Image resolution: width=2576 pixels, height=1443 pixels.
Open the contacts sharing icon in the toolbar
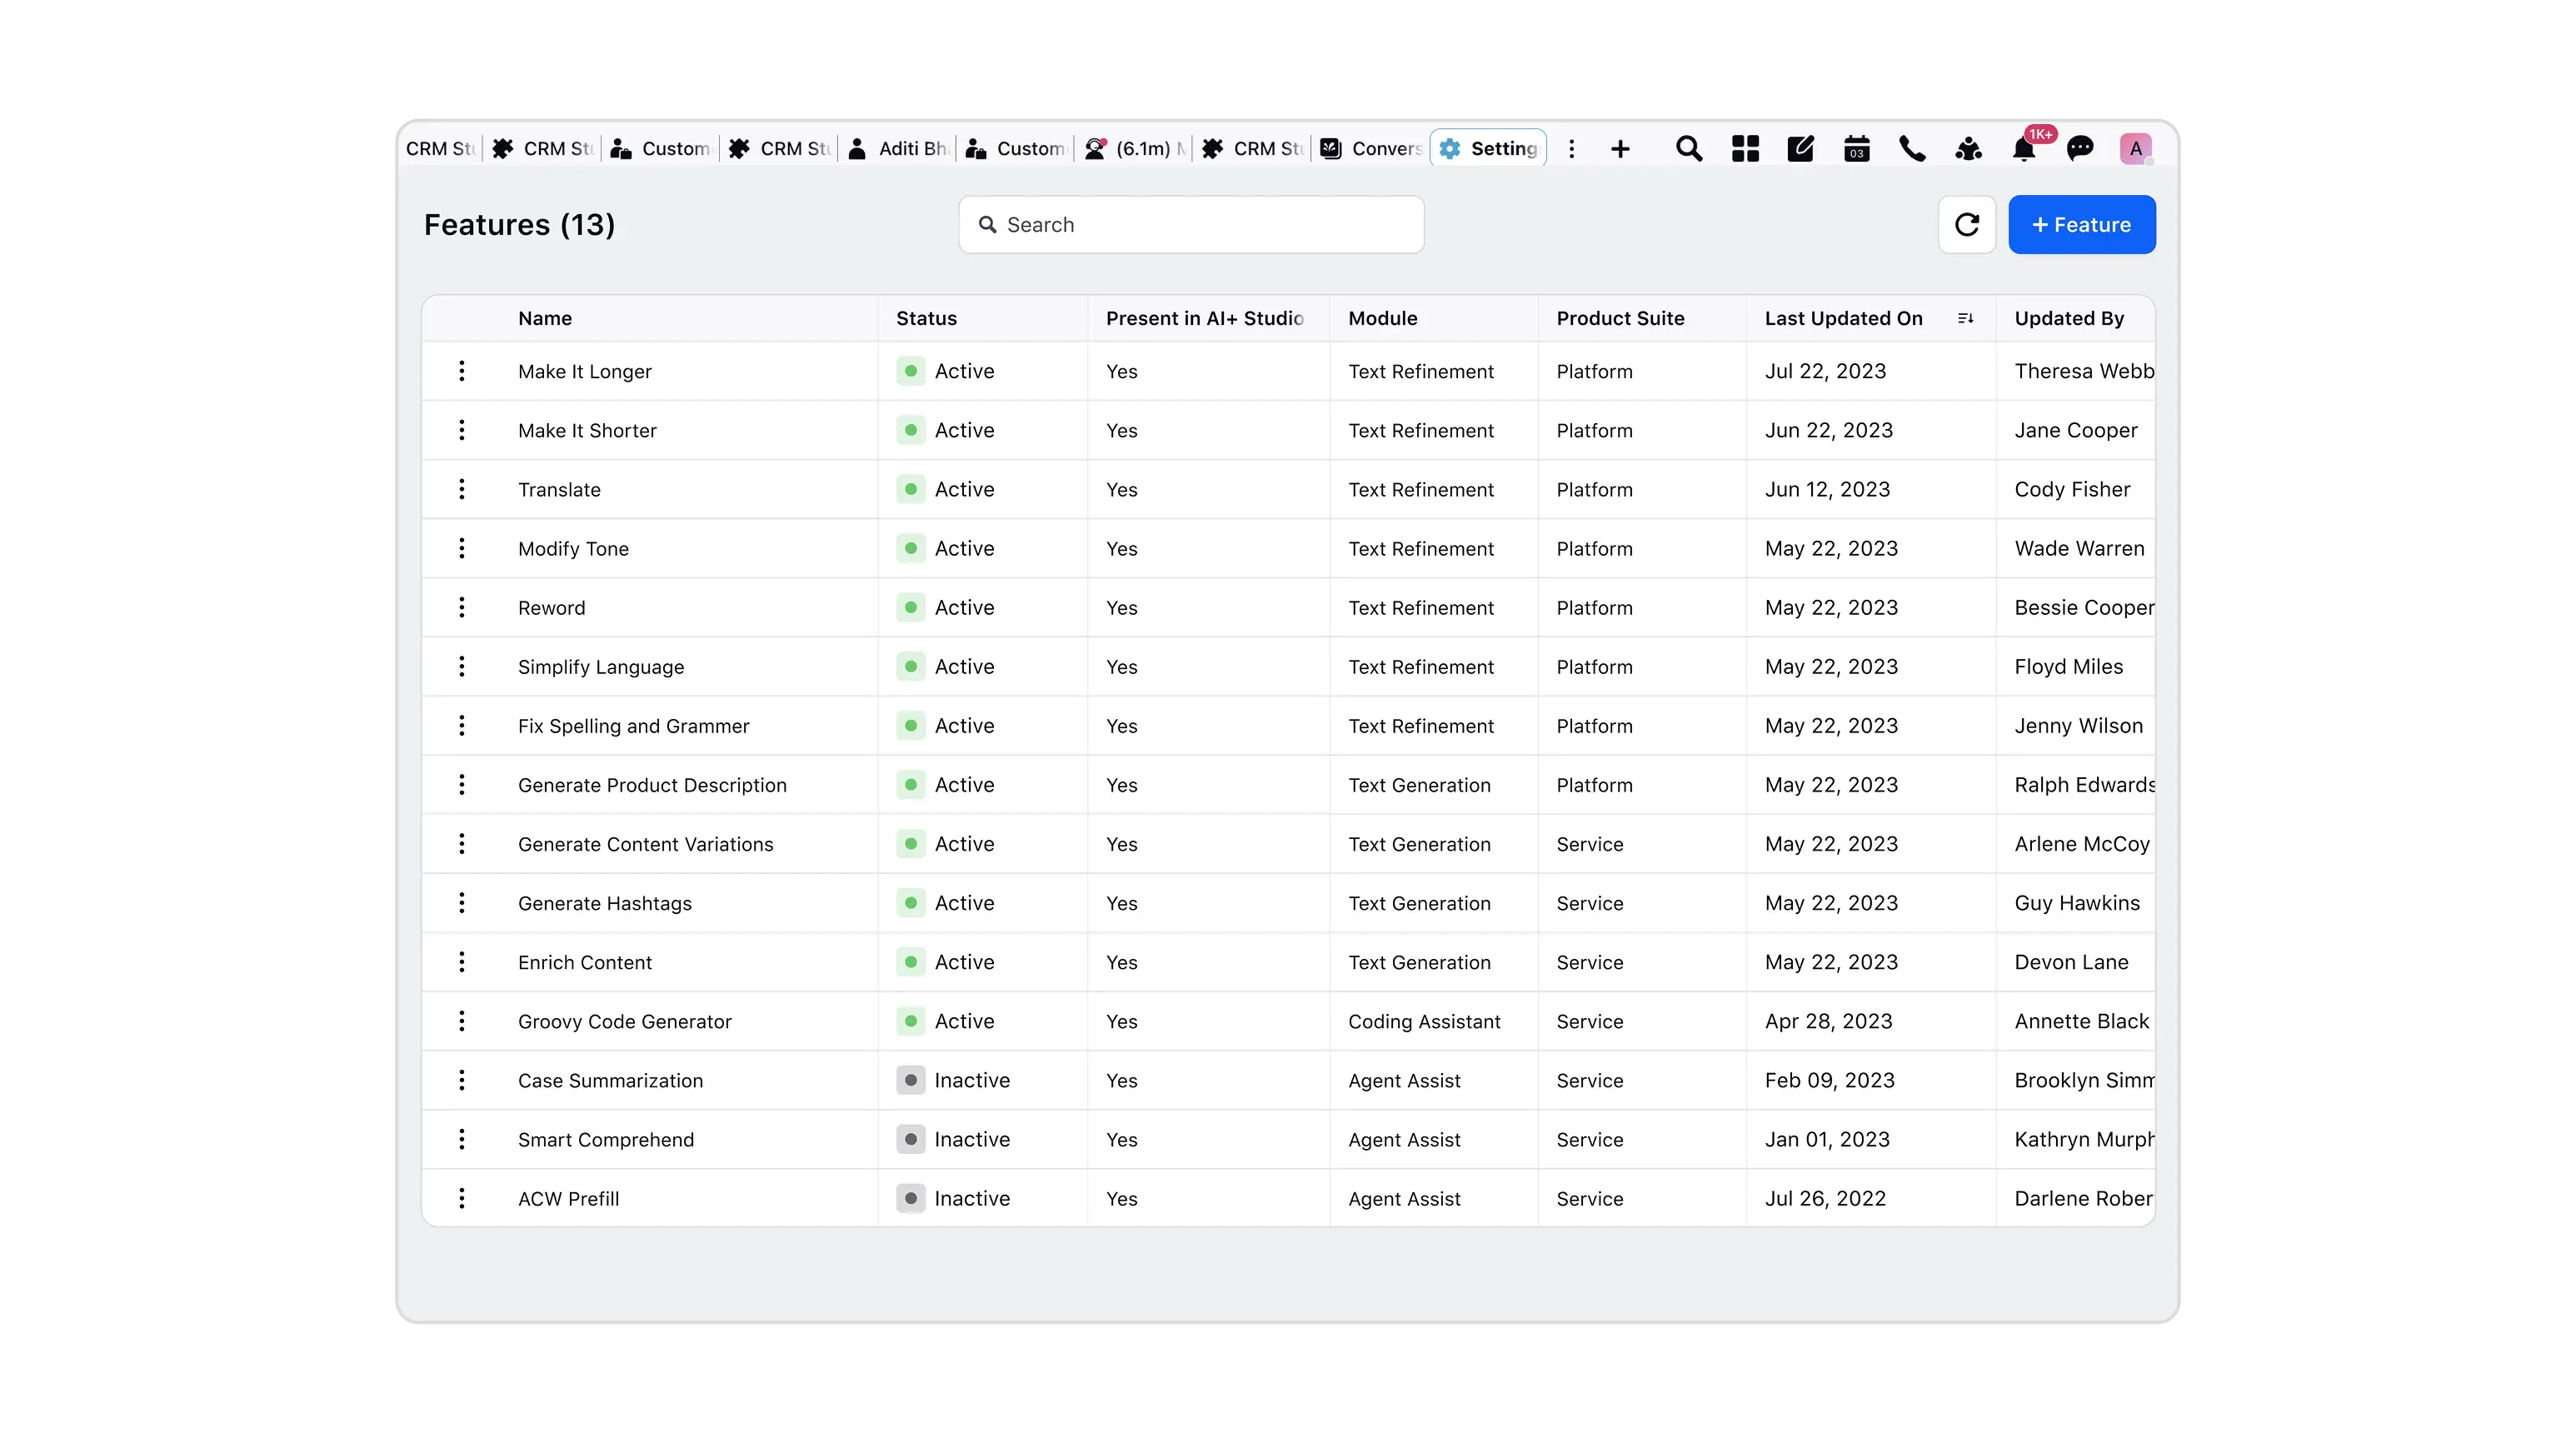pos(1968,148)
